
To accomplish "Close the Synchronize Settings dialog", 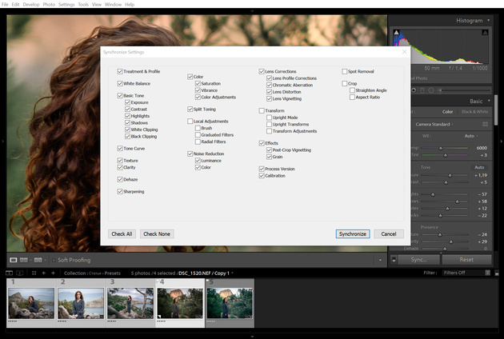I will pos(404,52).
